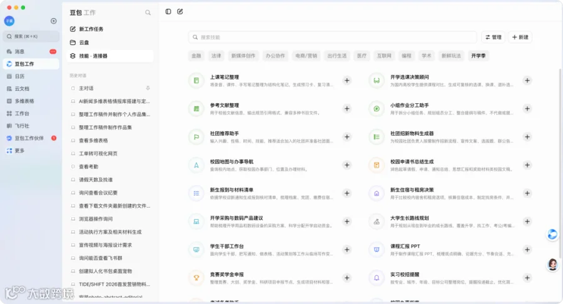
Task: Add the 社团招新物料生成器 skill with its plus icon
Action: tap(527, 137)
